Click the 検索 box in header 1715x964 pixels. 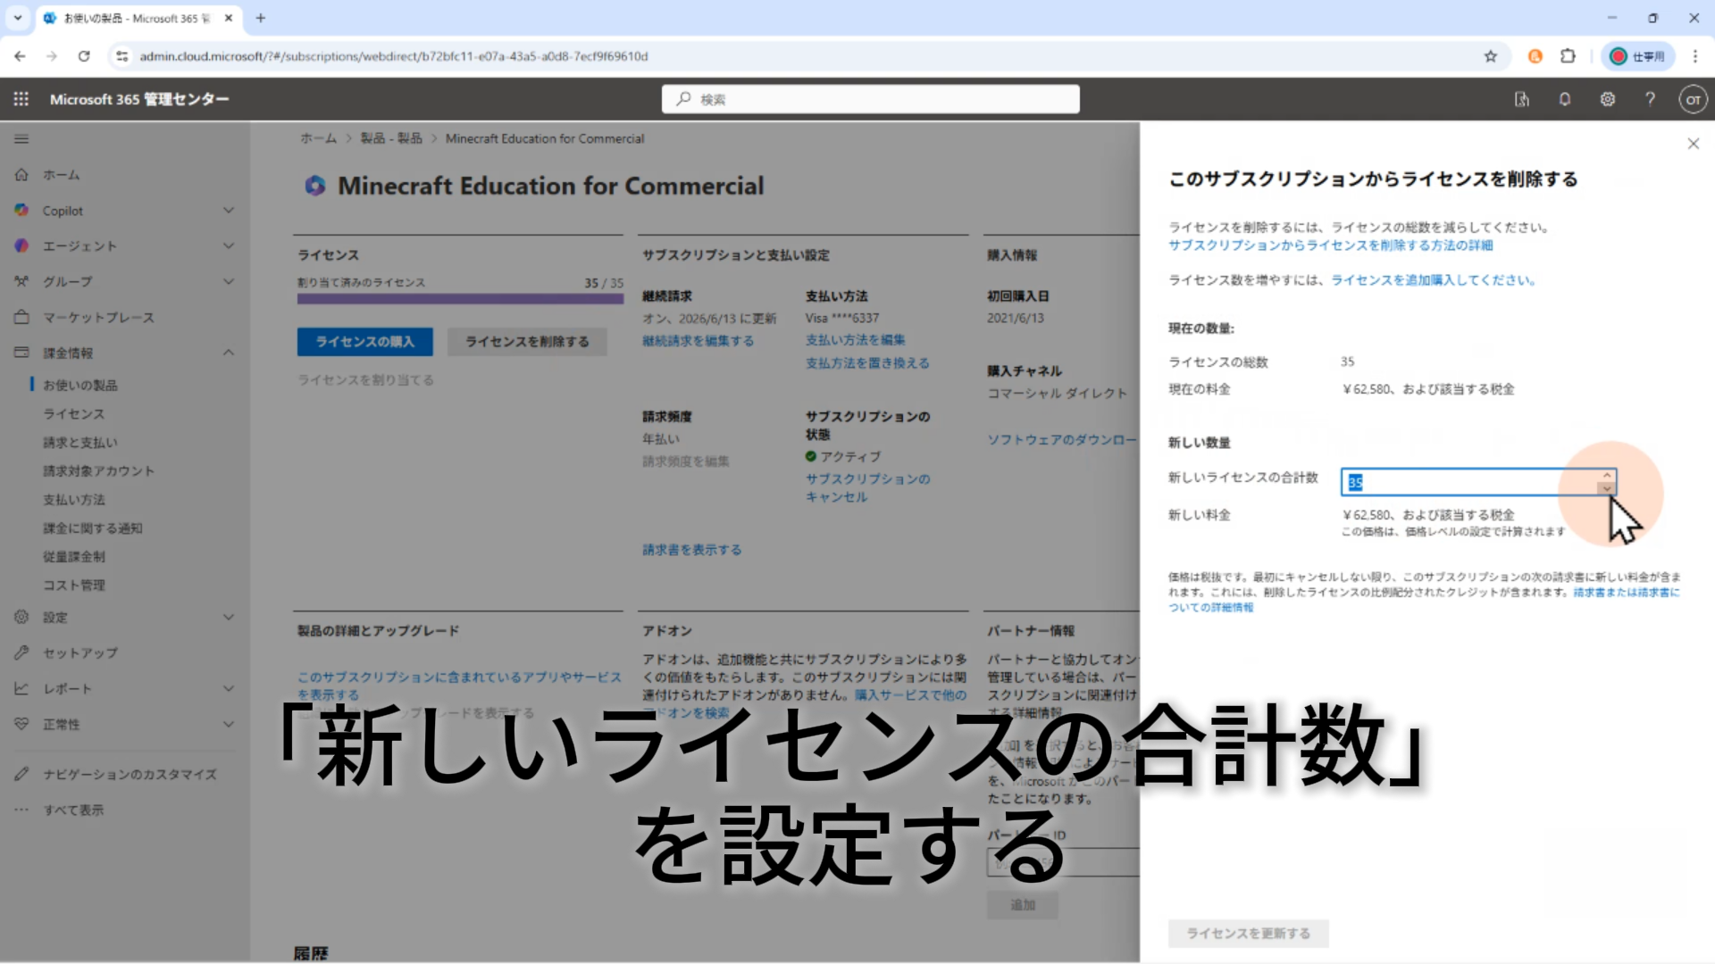click(871, 99)
